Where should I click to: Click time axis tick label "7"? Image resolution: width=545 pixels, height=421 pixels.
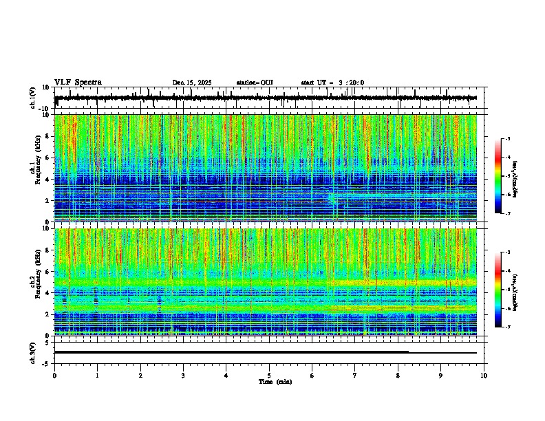tap(355, 376)
